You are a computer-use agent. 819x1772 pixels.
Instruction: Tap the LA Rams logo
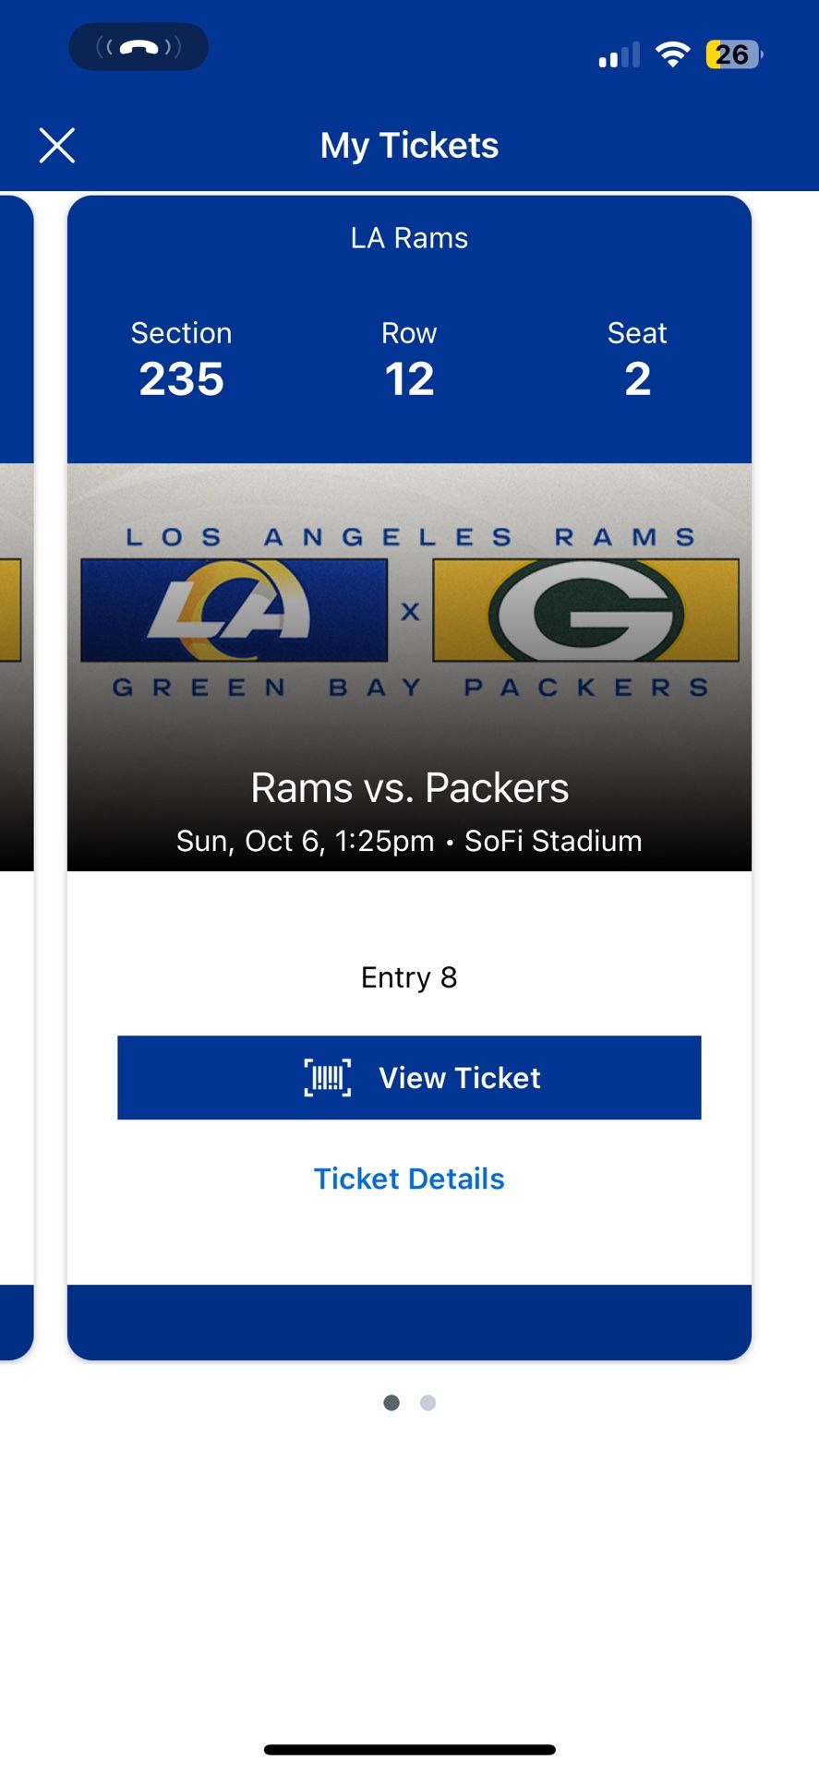(x=235, y=610)
